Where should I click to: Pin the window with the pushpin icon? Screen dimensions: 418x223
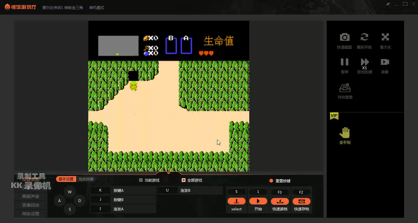click(x=388, y=4)
